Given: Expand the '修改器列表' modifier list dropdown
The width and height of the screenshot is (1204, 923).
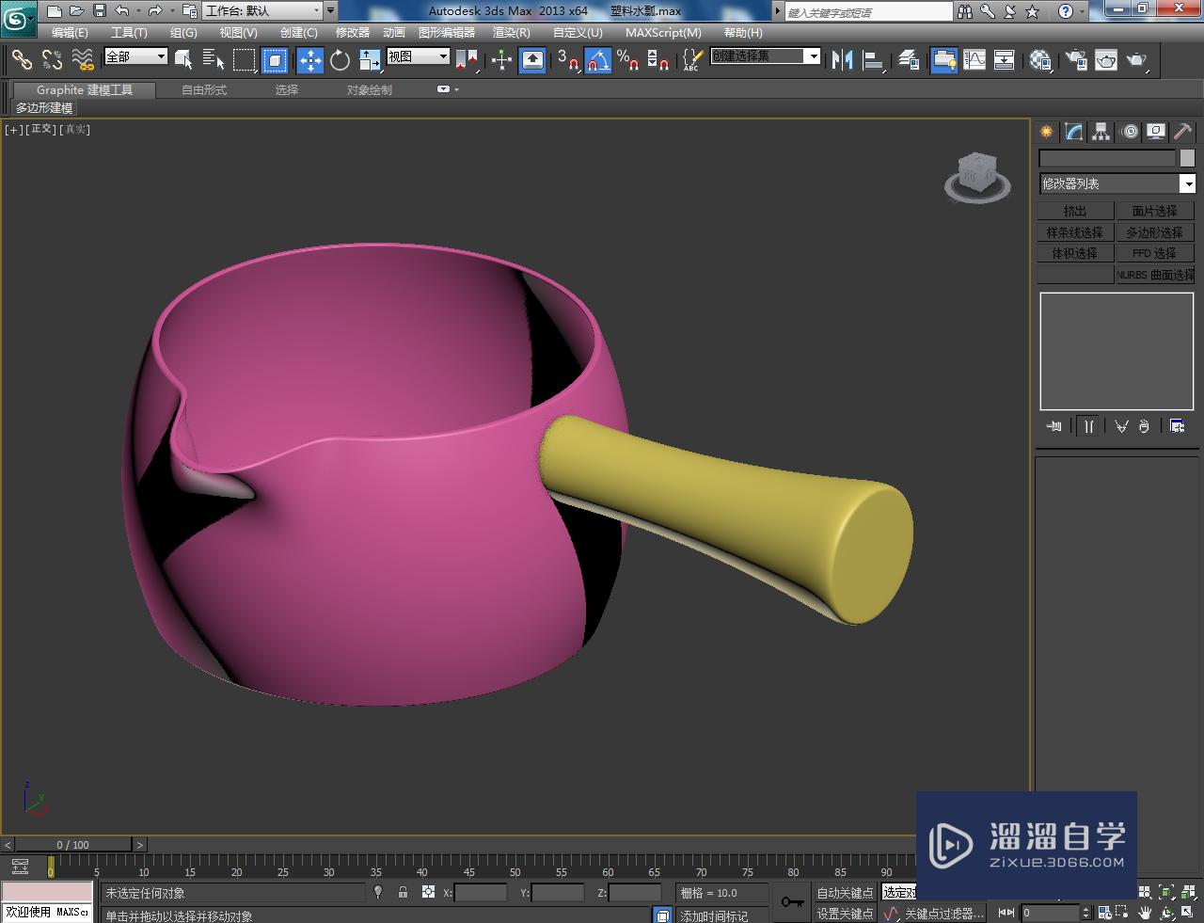Looking at the screenshot, I should click(x=1117, y=183).
